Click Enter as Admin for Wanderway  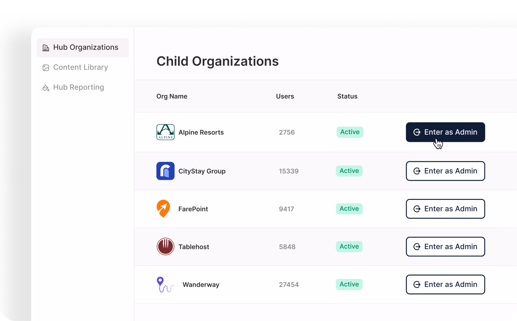(445, 285)
